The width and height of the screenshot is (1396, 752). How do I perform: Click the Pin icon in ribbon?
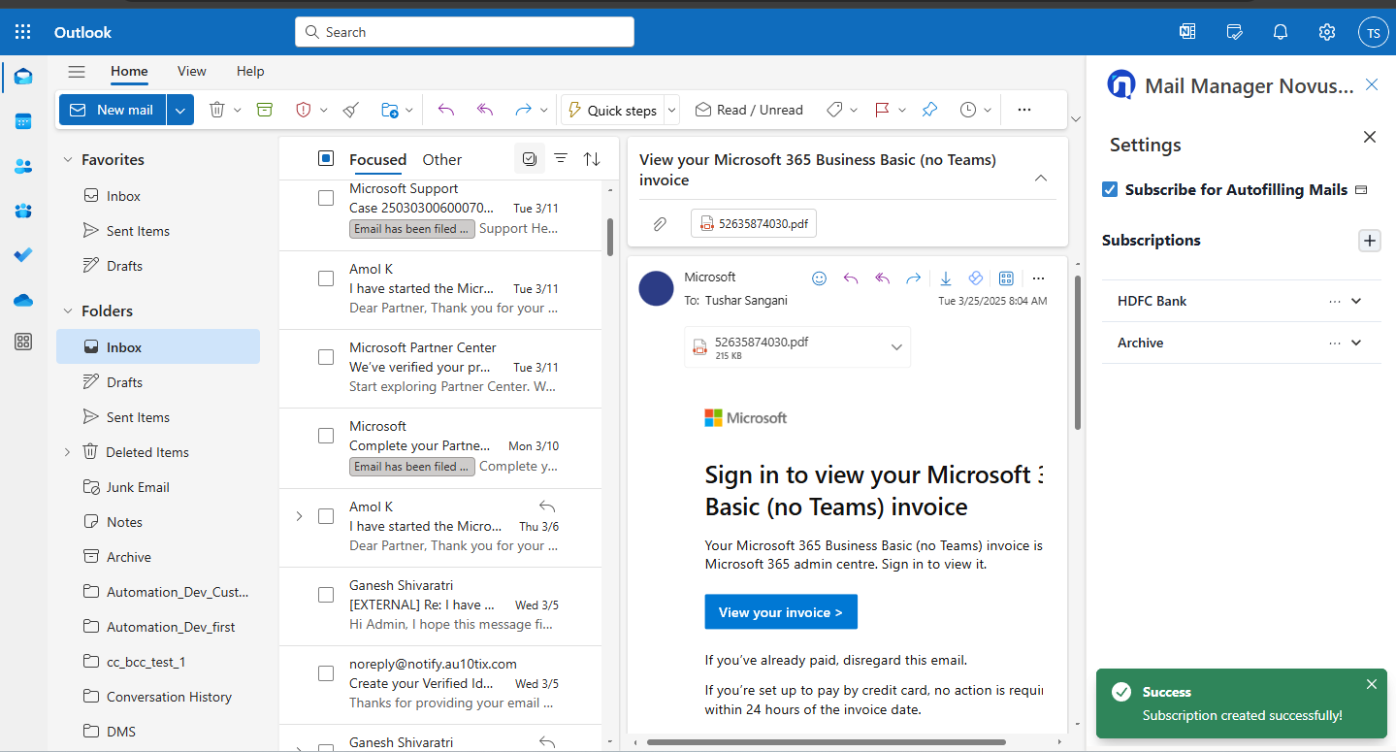929,110
